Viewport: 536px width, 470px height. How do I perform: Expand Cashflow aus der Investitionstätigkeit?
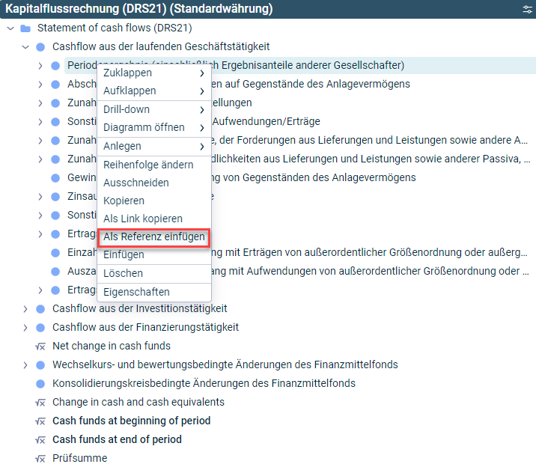(x=25, y=309)
